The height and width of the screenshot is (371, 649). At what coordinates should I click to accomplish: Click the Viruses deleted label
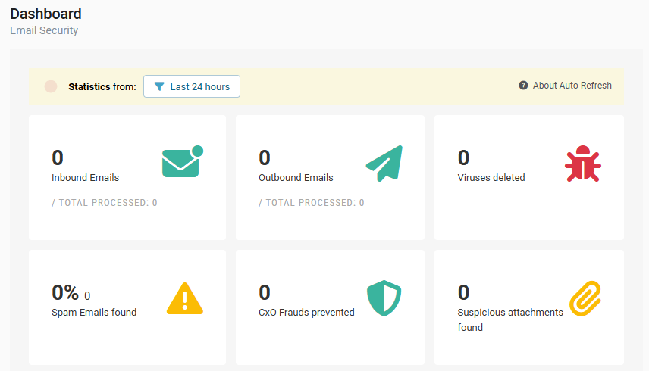pos(491,178)
